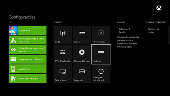
Task: Open Assinaturas subscriptions entry
Action: click(x=28, y=69)
